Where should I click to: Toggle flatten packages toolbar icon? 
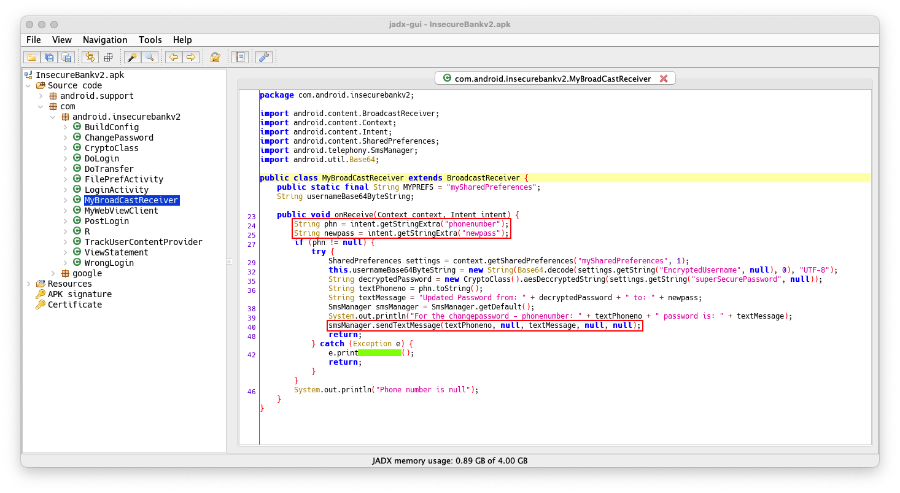[108, 57]
